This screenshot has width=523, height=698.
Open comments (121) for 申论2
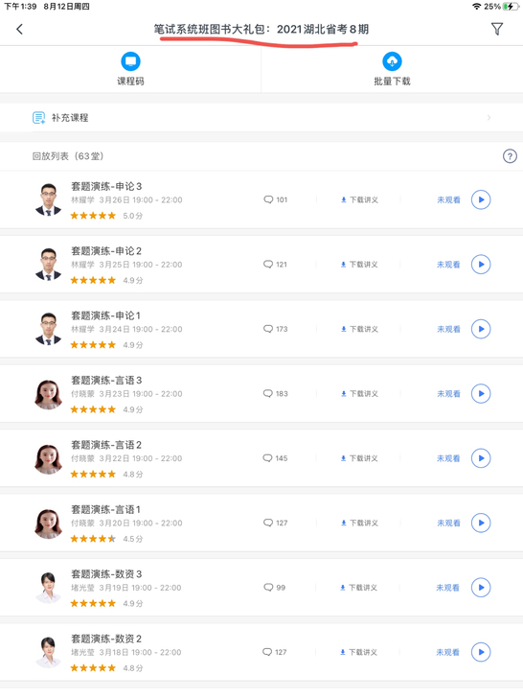click(275, 264)
